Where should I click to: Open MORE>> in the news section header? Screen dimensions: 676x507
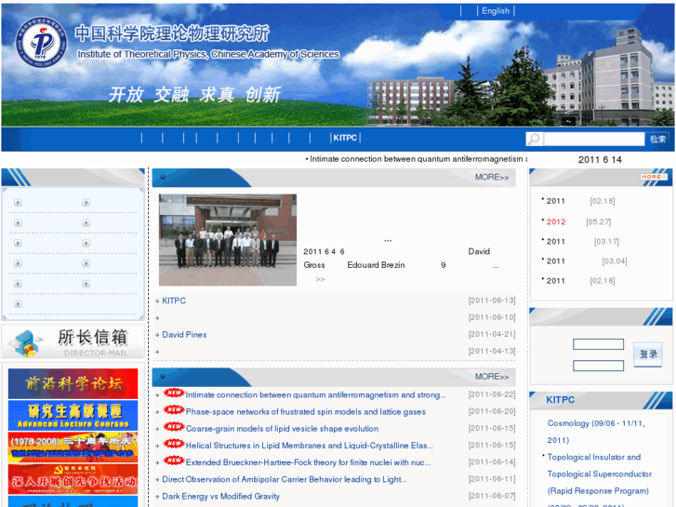(492, 178)
